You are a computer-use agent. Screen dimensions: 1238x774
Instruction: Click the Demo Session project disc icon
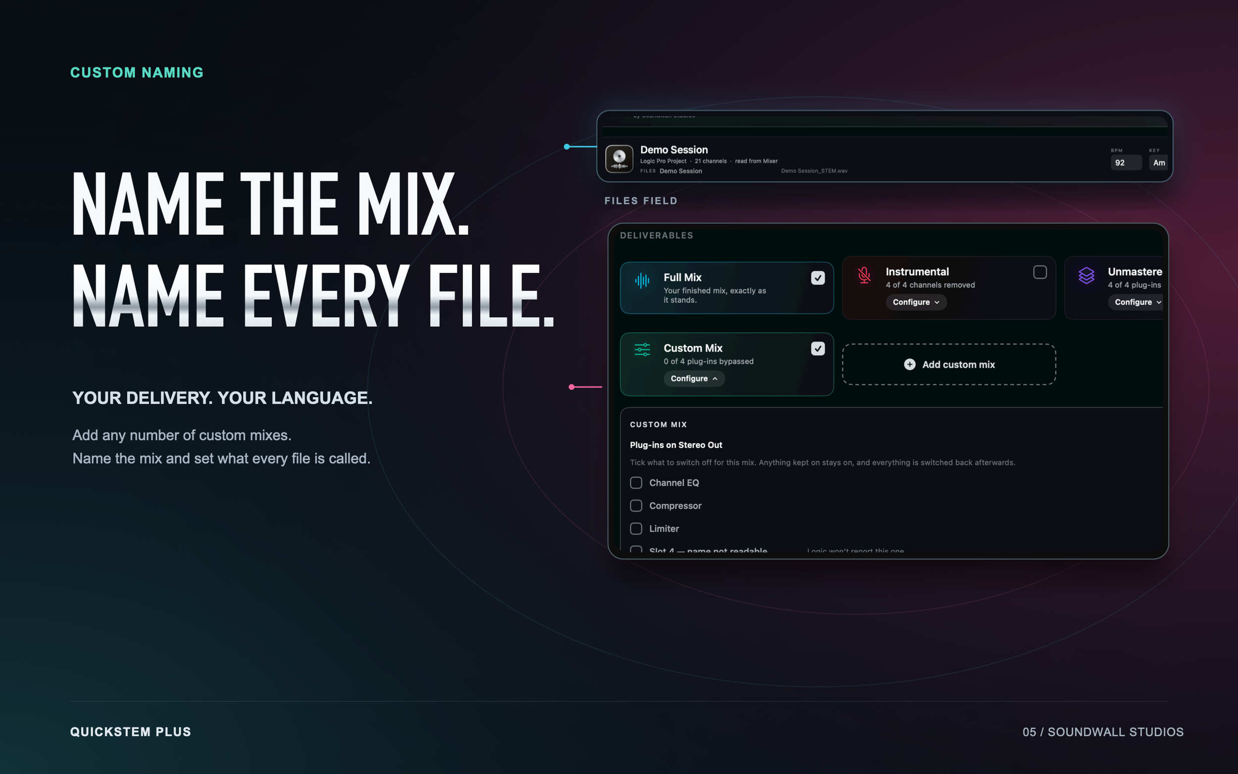619,158
